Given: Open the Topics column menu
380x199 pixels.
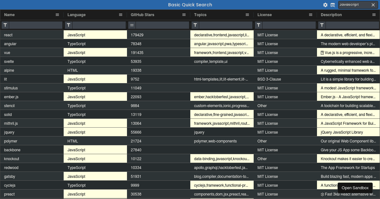Looking at the screenshot, I should (x=247, y=15).
